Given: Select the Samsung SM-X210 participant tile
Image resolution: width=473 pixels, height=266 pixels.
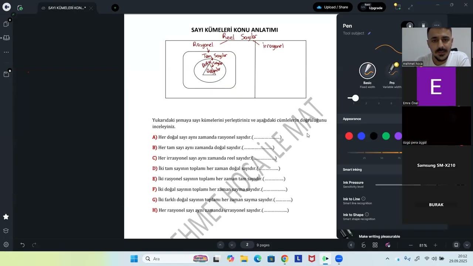Looking at the screenshot, I should coord(436,165).
